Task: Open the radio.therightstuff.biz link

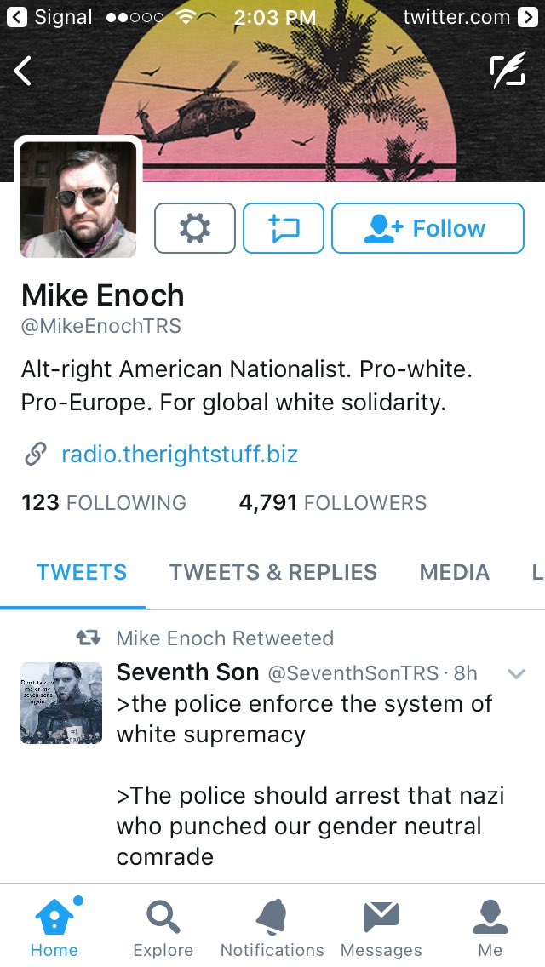Action: click(180, 455)
